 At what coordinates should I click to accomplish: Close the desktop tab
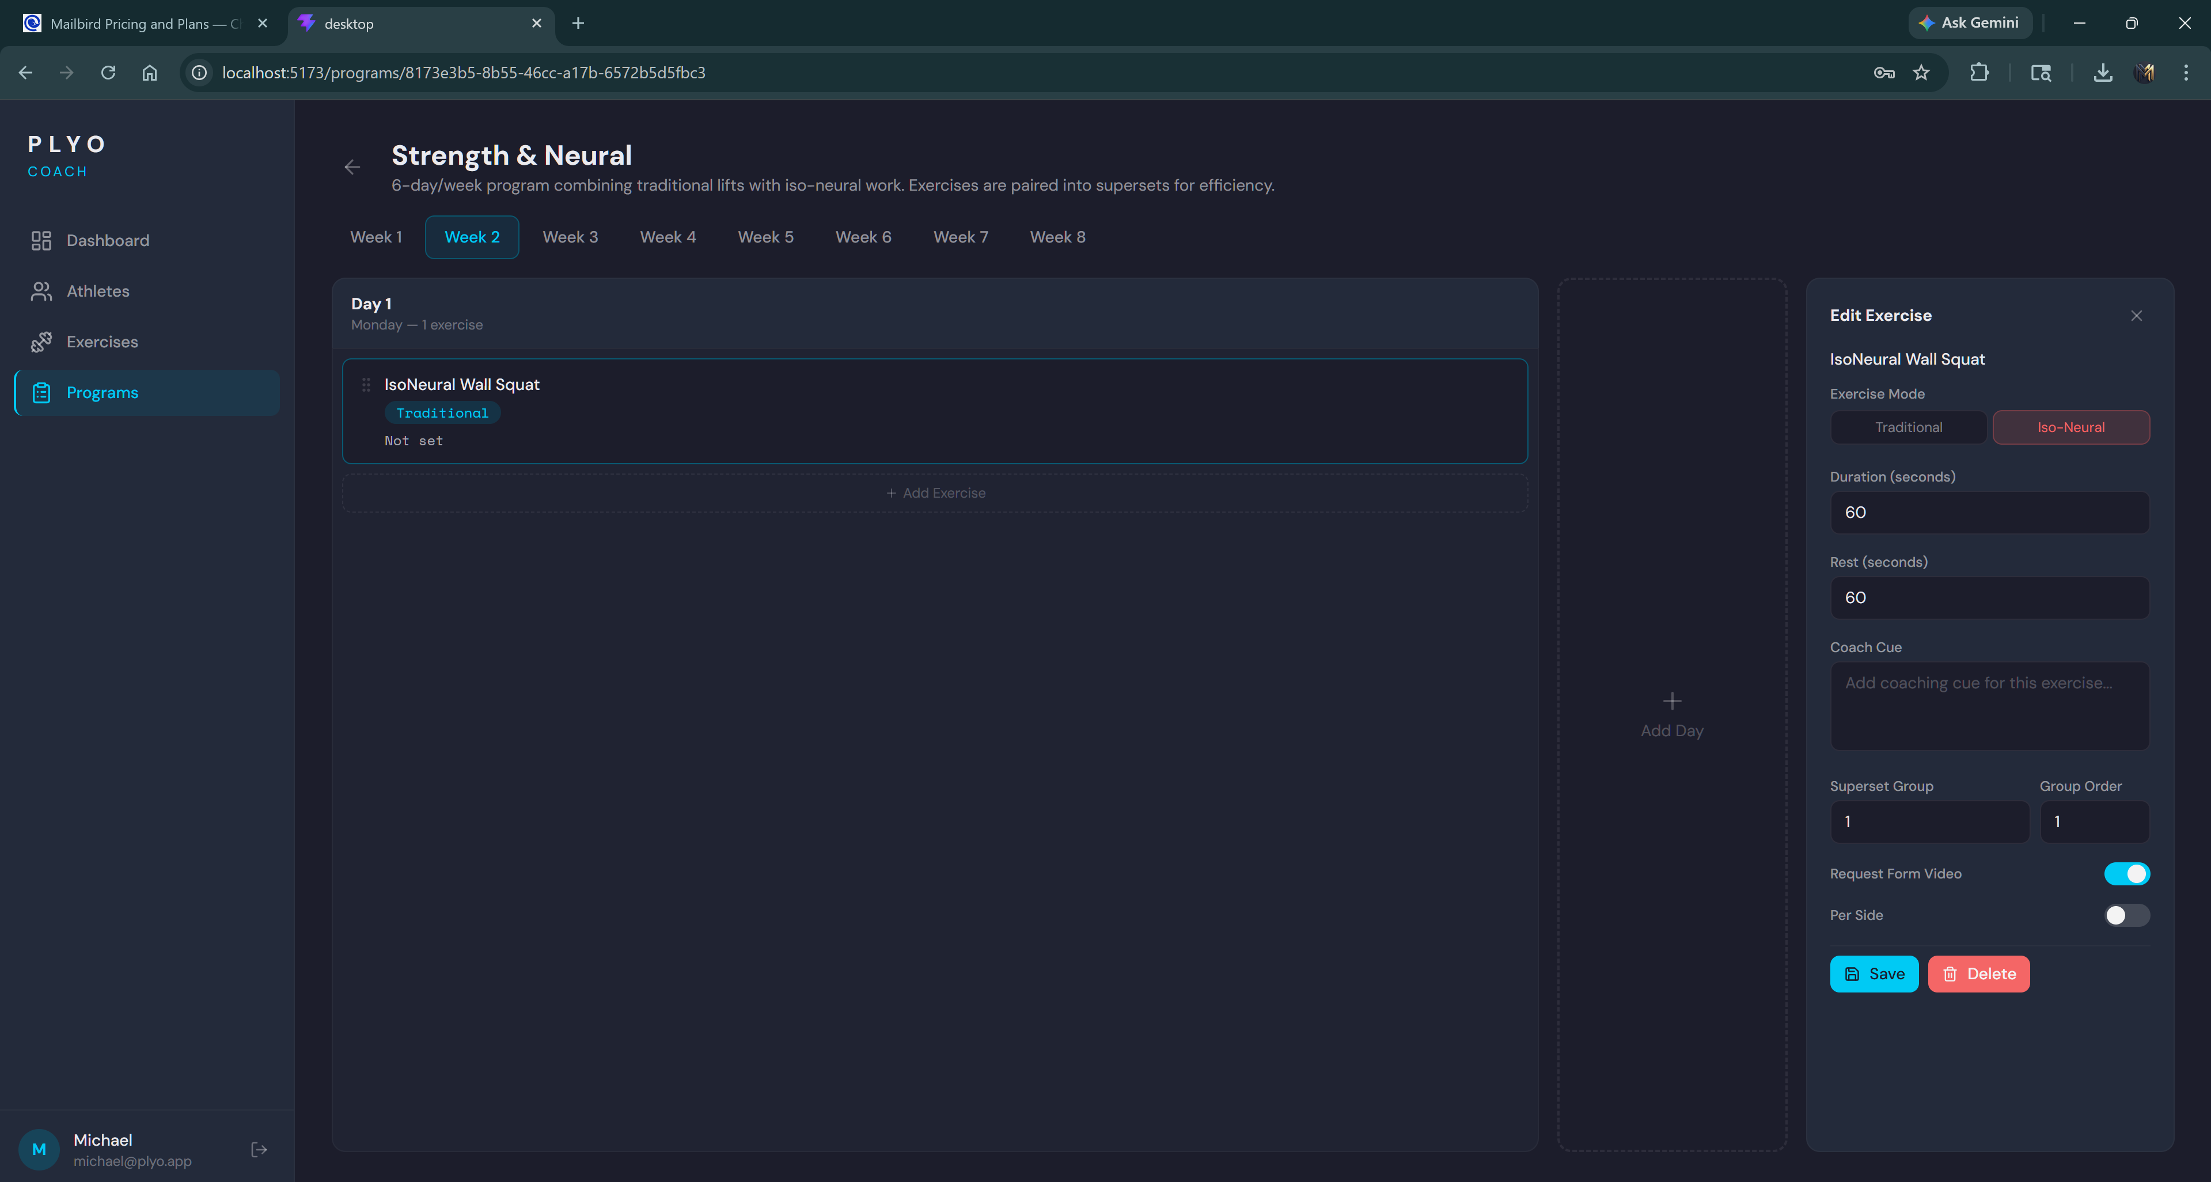(536, 23)
